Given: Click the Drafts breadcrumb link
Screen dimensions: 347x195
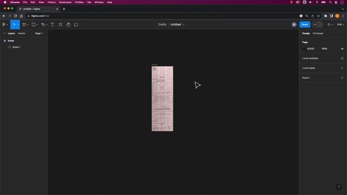Looking at the screenshot, I should (162, 24).
